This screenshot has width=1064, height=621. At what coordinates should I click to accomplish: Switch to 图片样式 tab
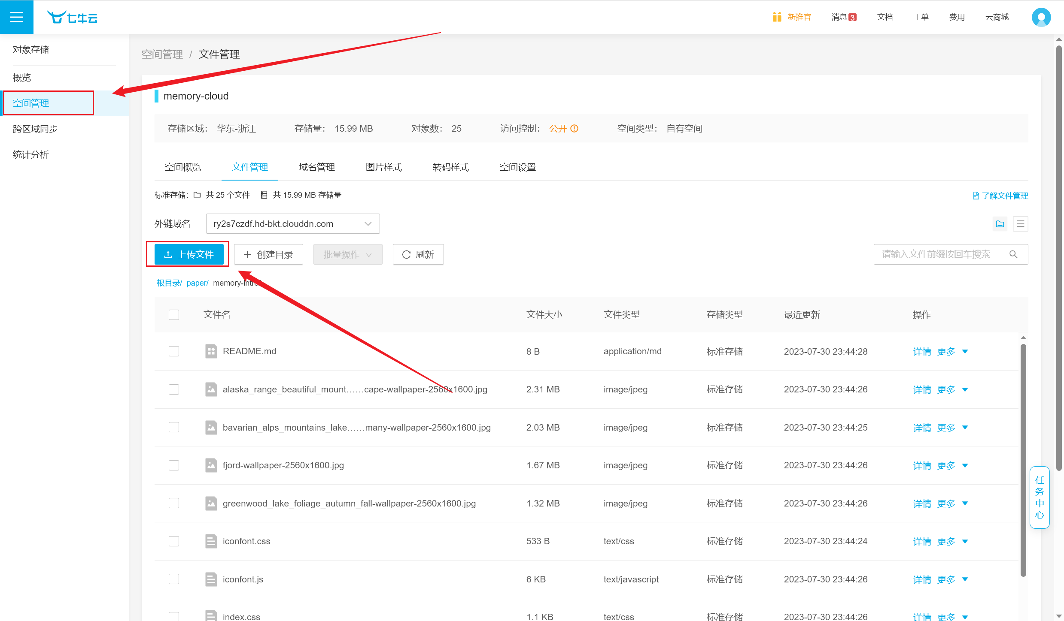[x=384, y=167]
